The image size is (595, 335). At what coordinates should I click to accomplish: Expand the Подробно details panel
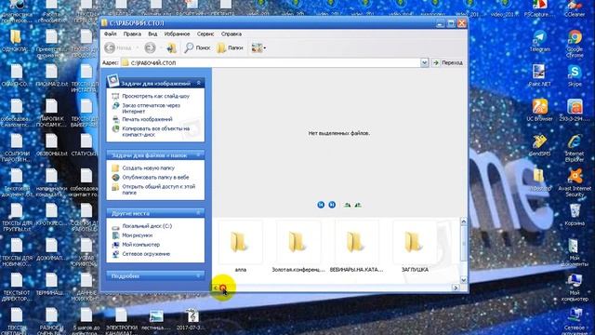tap(198, 276)
